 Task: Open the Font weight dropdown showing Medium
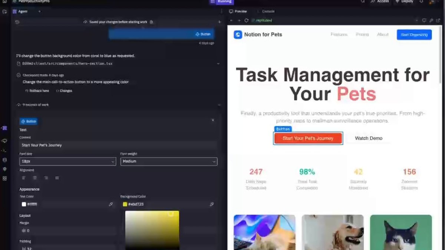[x=169, y=161]
